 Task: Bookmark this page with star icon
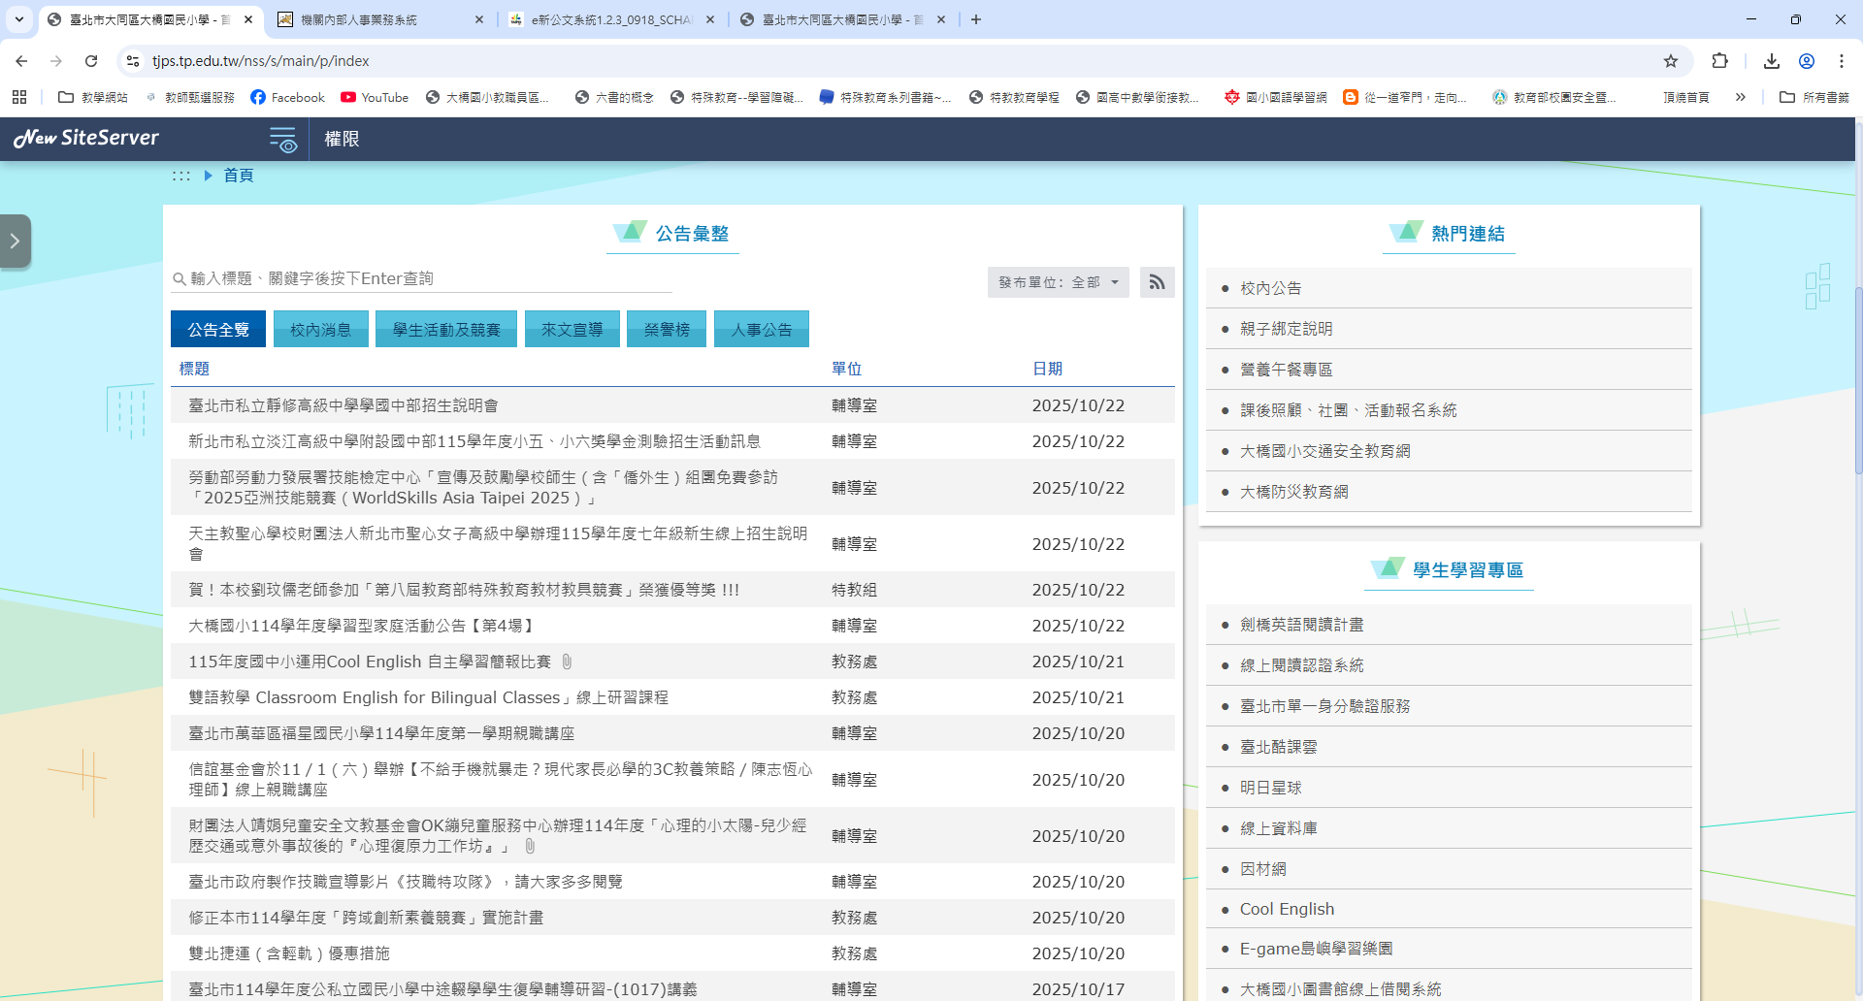(x=1671, y=61)
